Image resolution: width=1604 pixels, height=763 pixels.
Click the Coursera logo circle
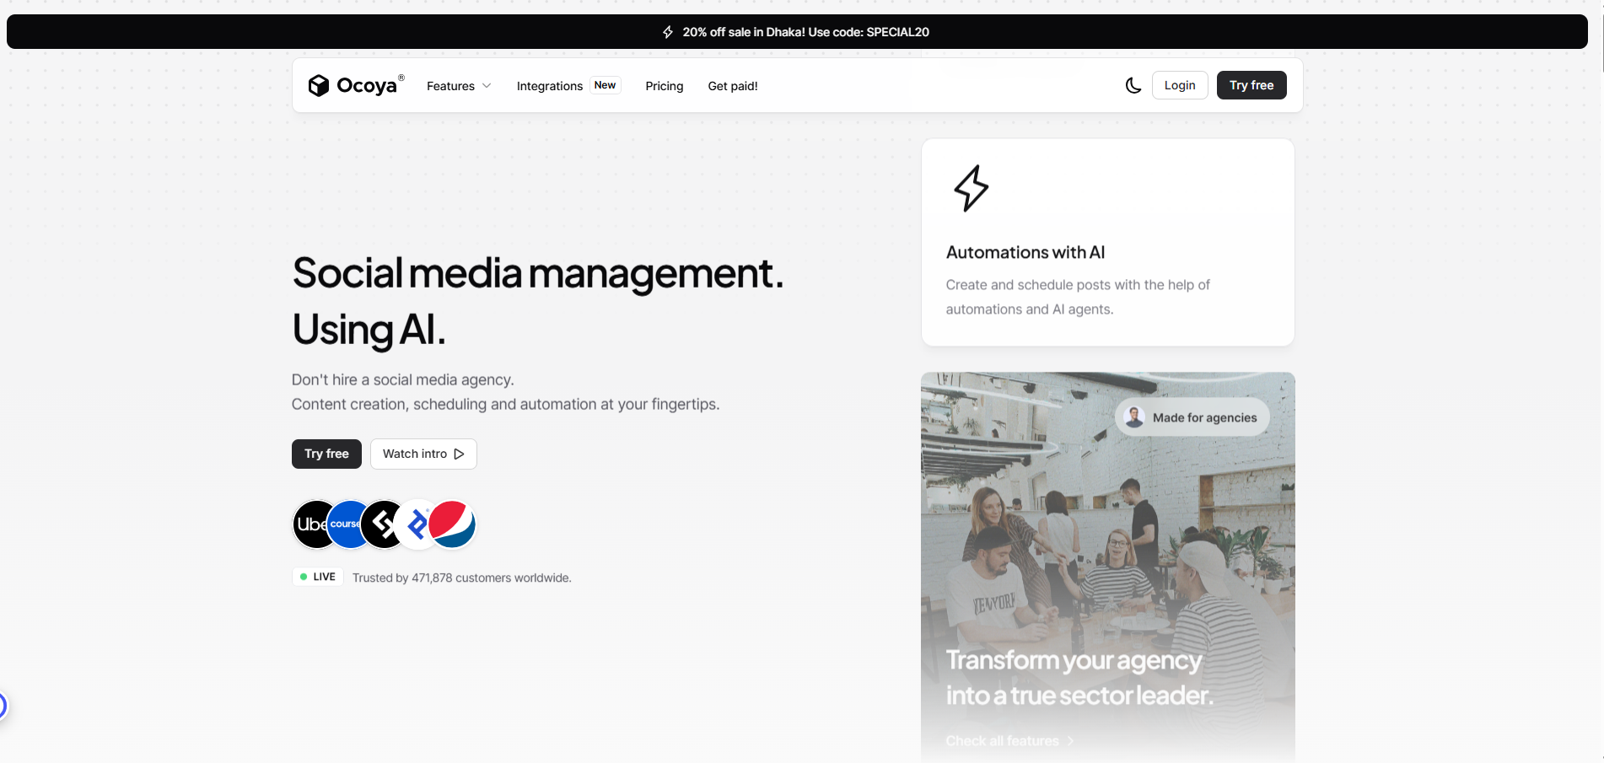[345, 524]
